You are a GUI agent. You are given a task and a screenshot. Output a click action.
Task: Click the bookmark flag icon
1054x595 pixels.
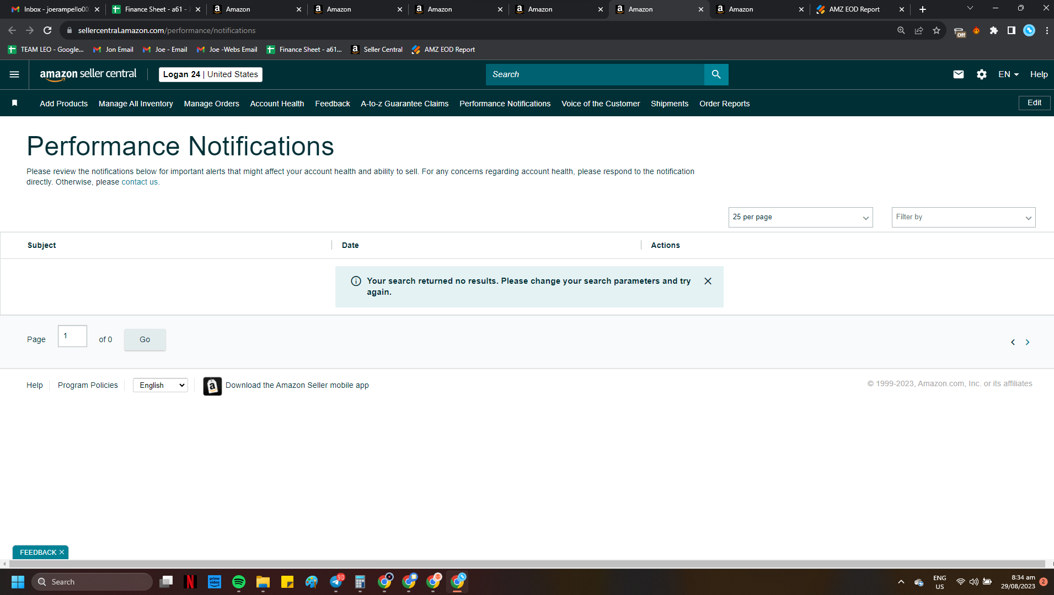point(15,103)
